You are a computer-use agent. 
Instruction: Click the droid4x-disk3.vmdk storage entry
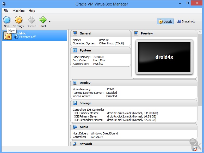coord(132,113)
